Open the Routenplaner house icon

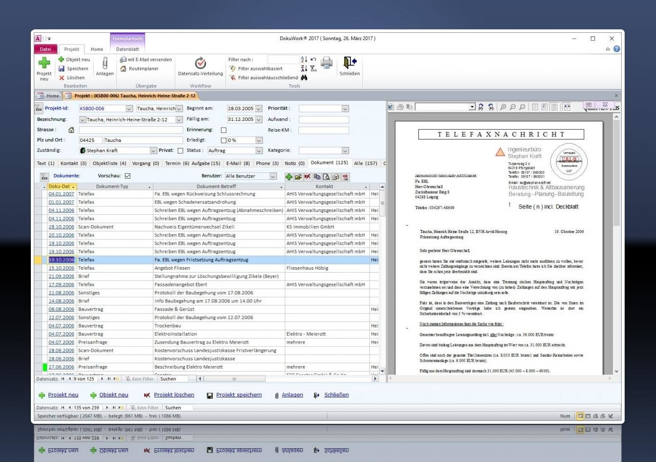pyautogui.click(x=123, y=69)
